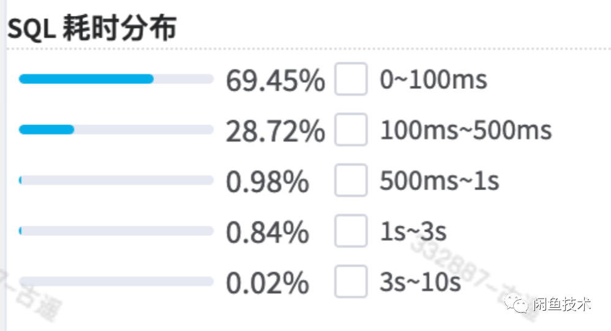Click the 100ms~500ms range label
The image size is (611, 331).
(x=465, y=131)
